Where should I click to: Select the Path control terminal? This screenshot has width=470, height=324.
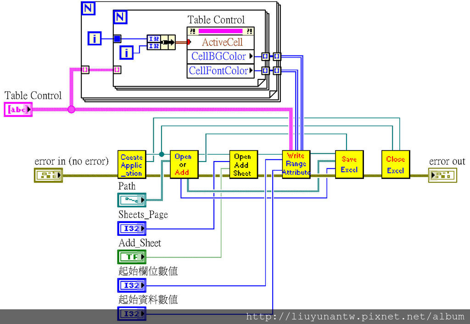[x=132, y=200]
